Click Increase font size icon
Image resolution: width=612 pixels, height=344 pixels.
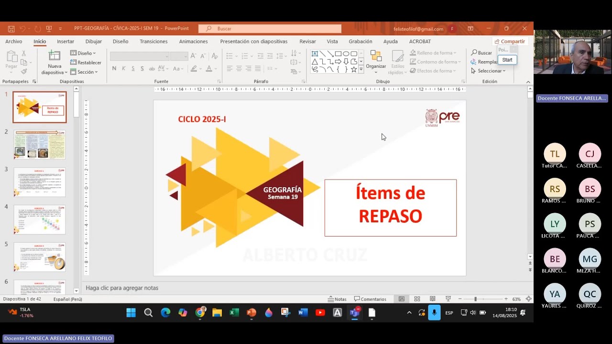pos(193,56)
